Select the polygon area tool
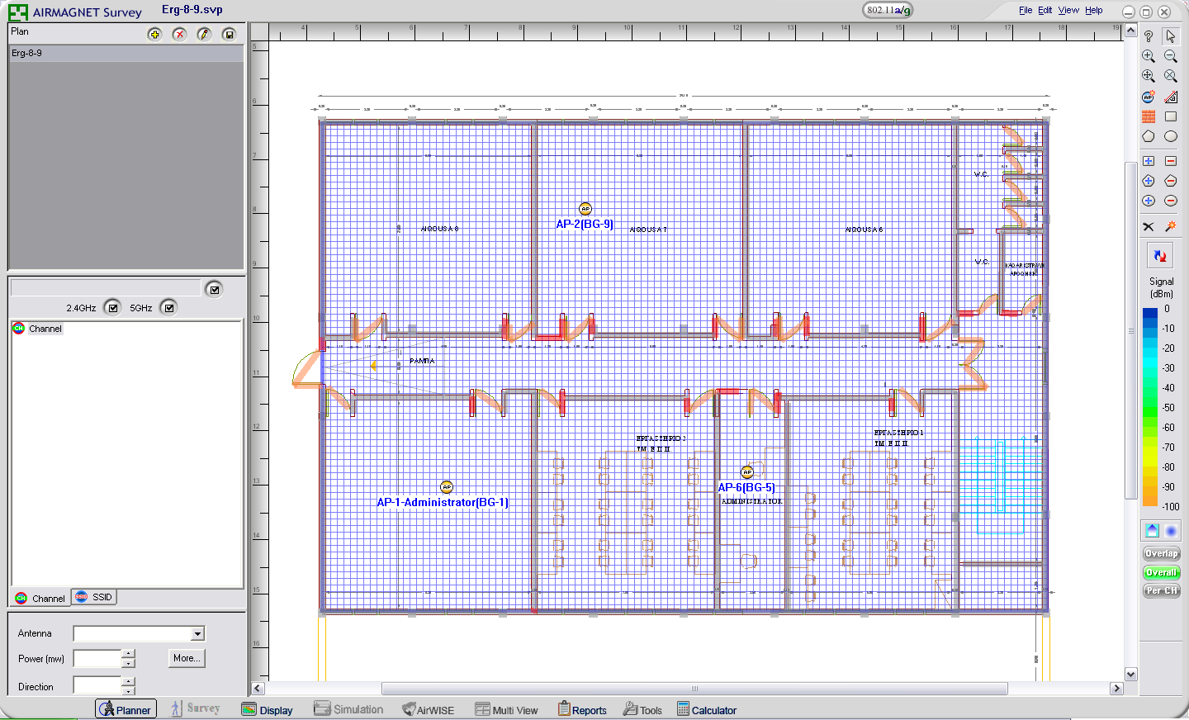Screen dimensions: 1189x720 point(1149,136)
